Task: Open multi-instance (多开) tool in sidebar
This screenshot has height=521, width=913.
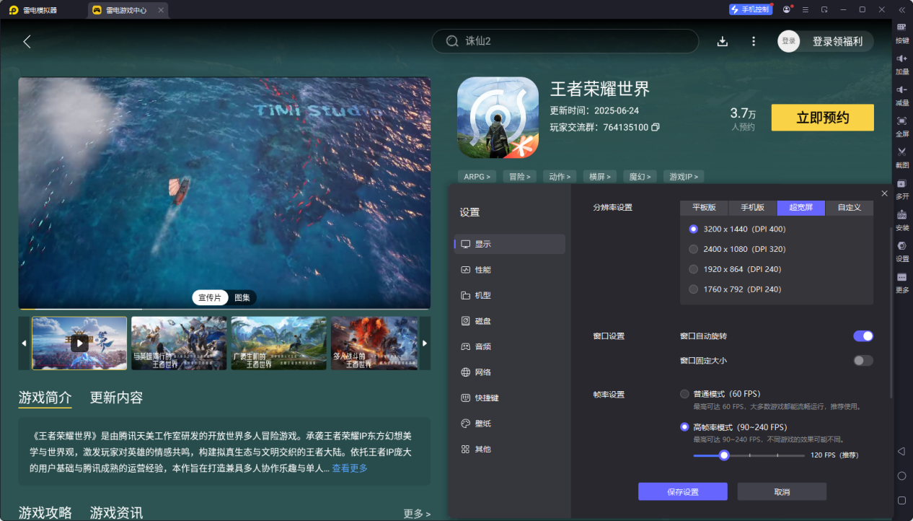Action: tap(901, 184)
